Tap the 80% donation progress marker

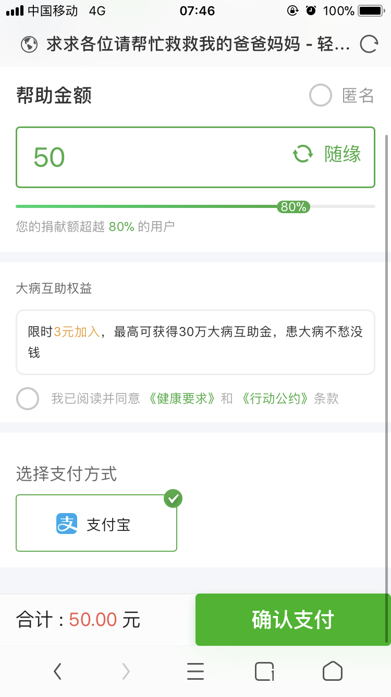coord(294,207)
